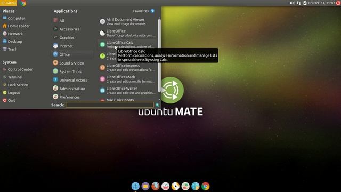Click Quit under System

[9, 101]
